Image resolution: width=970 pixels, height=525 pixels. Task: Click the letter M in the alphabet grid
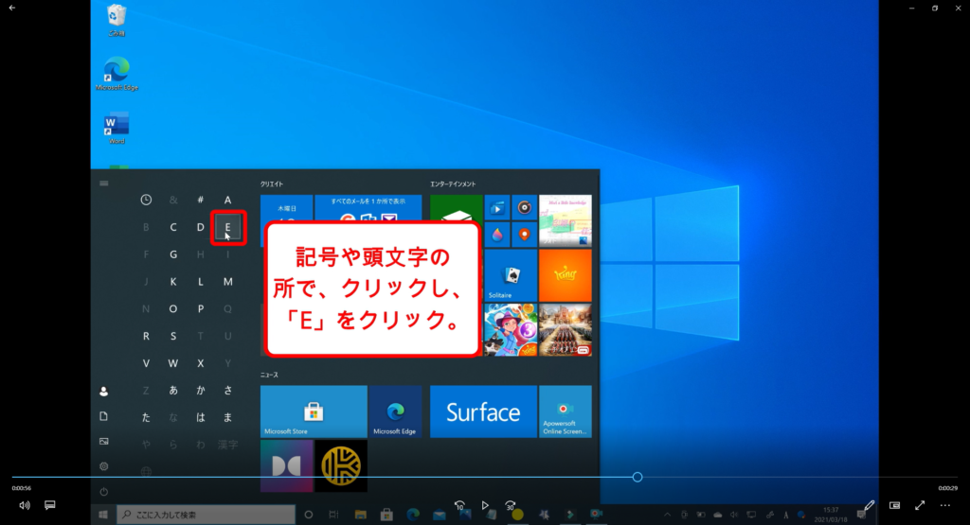[x=227, y=282]
